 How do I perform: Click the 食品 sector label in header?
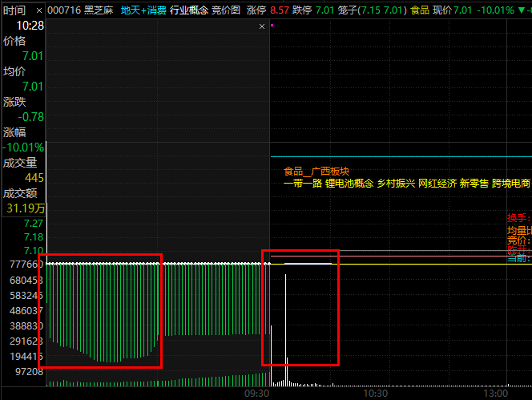coord(420,10)
